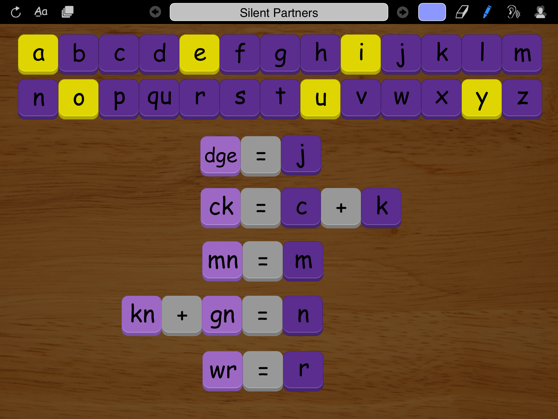Open the stacked pages icon
The height and width of the screenshot is (419, 558).
68,12
